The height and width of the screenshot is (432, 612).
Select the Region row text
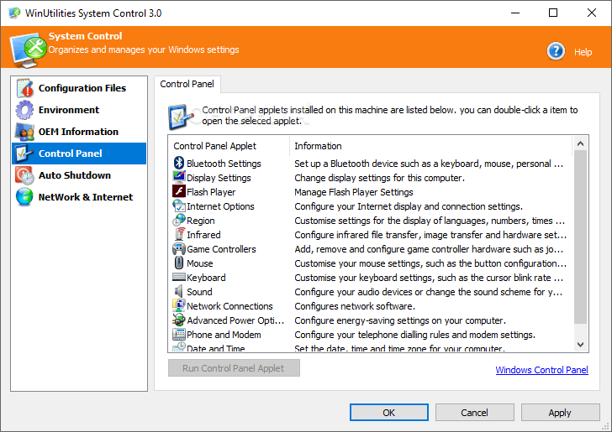[x=201, y=221]
